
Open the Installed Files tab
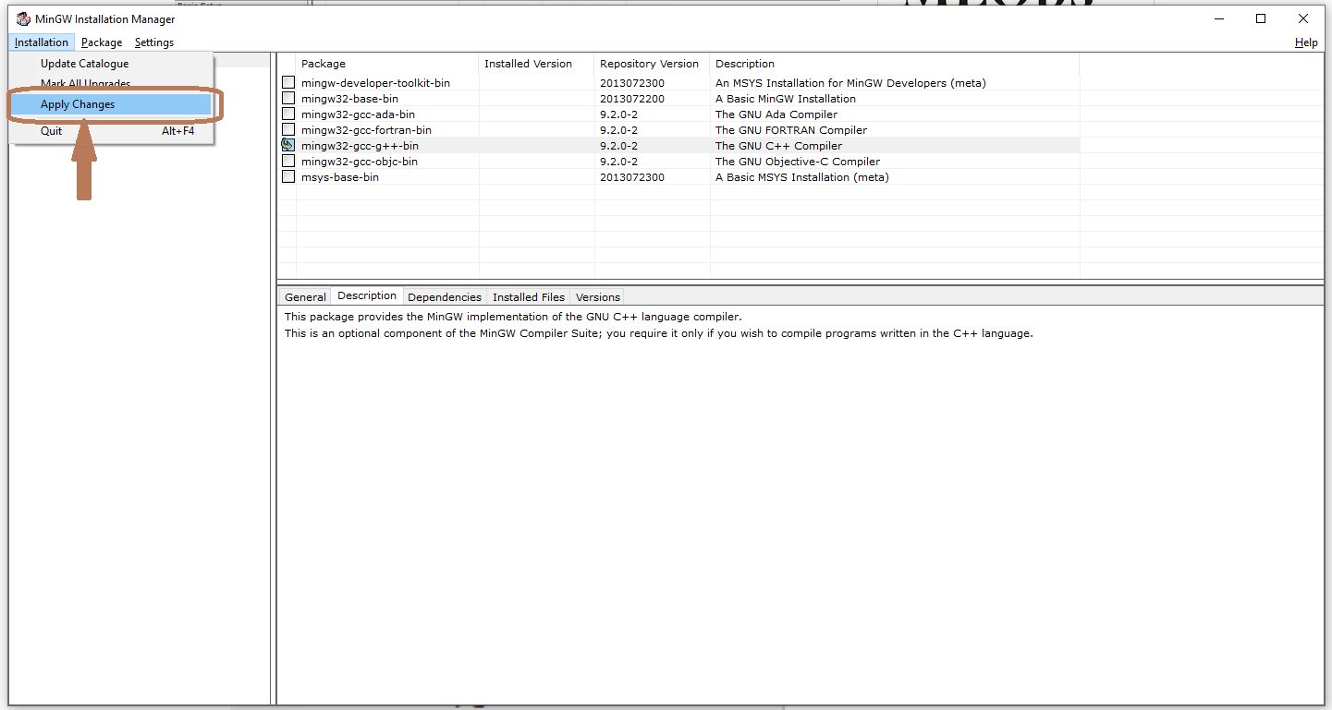[x=529, y=297]
